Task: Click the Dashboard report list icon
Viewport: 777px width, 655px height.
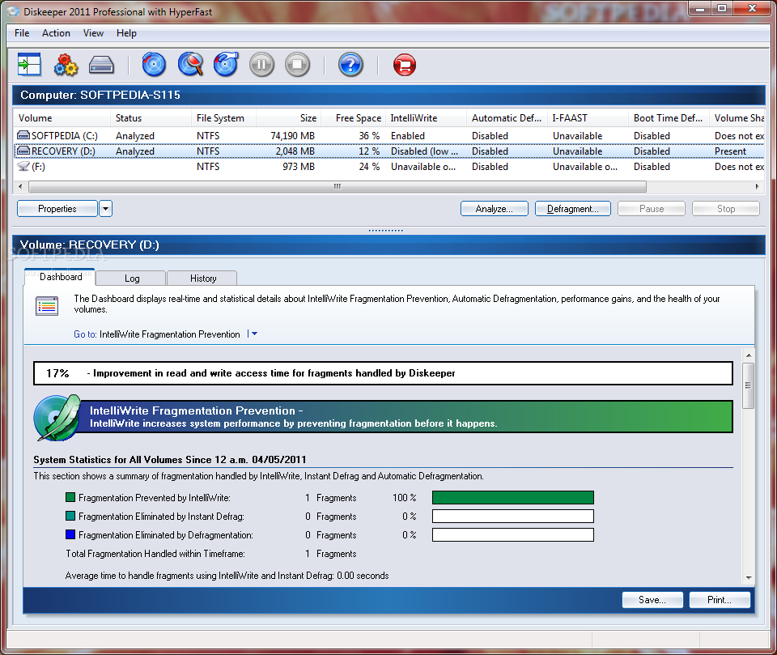Action: tap(47, 306)
